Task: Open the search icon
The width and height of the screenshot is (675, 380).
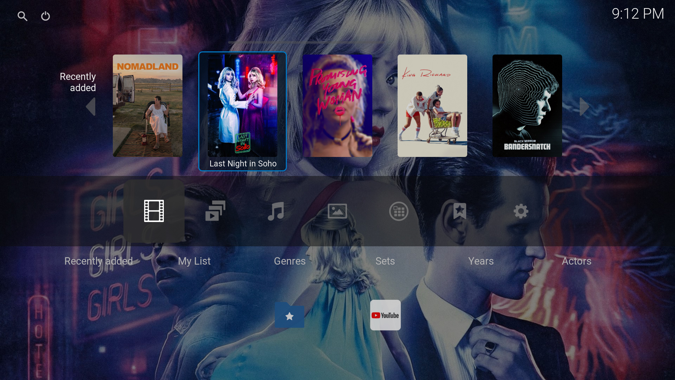Action: click(x=22, y=16)
